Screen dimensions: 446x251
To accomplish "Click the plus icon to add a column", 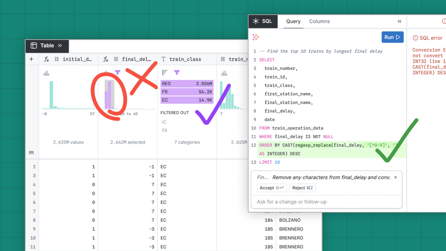I will 31,59.
